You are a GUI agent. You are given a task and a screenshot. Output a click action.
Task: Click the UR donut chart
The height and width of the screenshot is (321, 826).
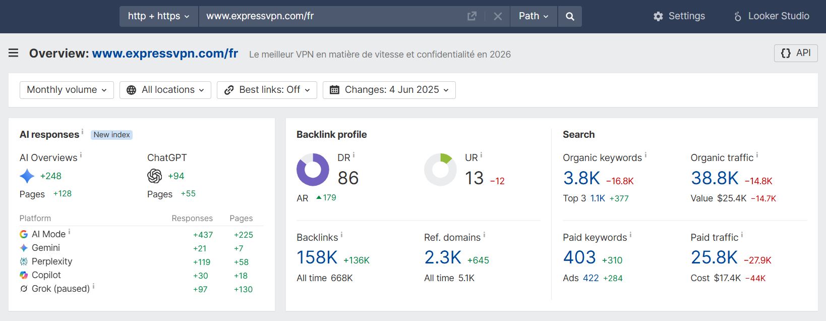[x=440, y=170]
